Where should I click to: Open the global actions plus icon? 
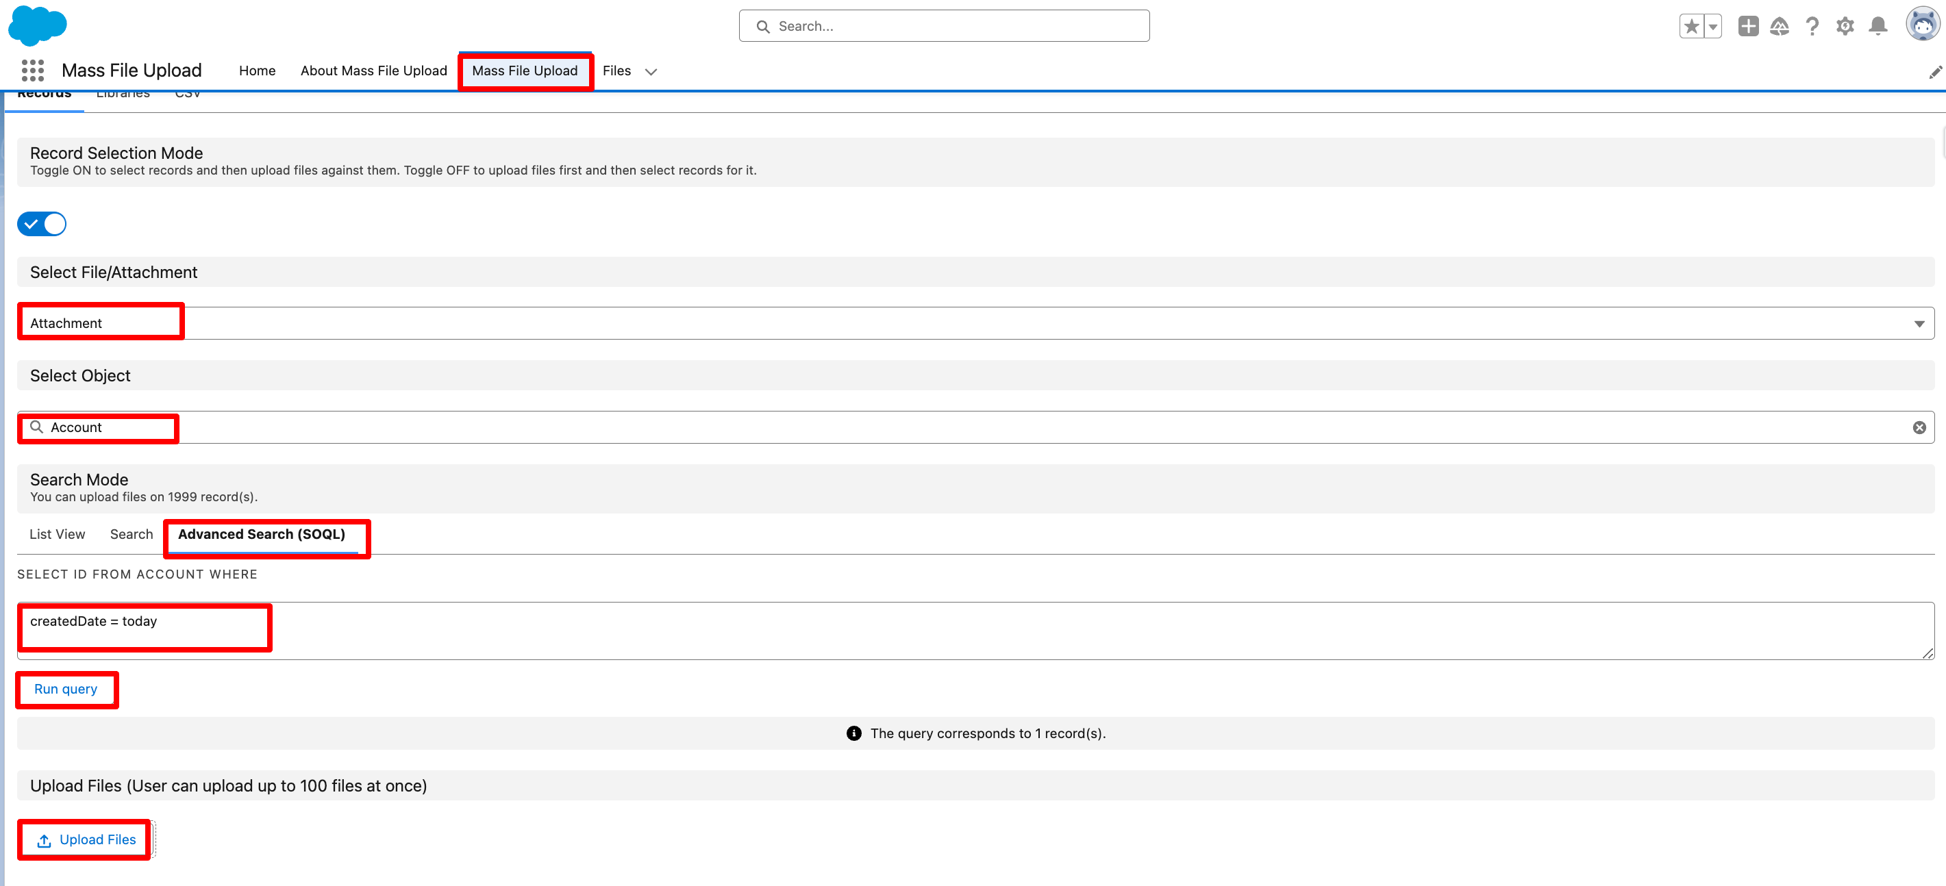pos(1747,27)
